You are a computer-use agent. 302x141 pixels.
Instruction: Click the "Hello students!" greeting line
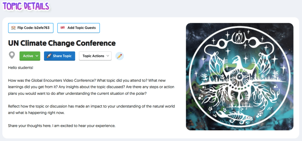click(20, 68)
